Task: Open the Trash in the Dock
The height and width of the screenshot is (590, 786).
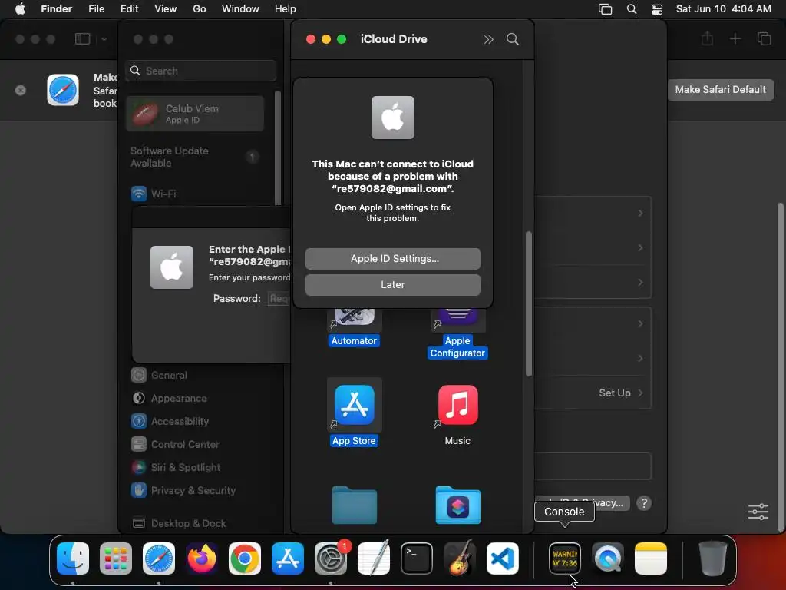Action: [713, 559]
